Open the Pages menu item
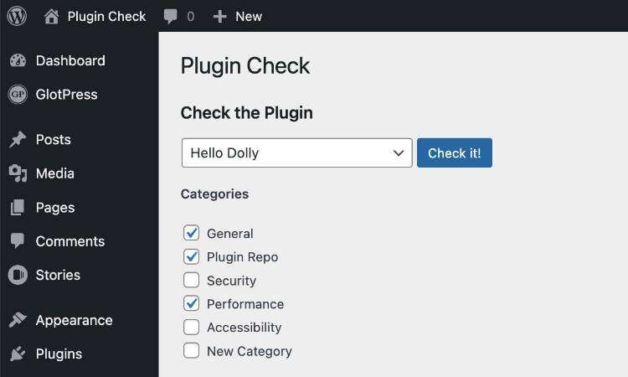The width and height of the screenshot is (628, 377). pos(55,208)
